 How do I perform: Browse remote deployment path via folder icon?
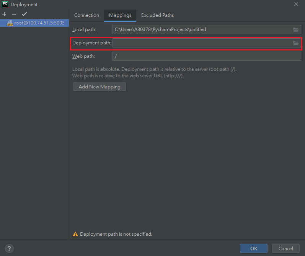296,43
